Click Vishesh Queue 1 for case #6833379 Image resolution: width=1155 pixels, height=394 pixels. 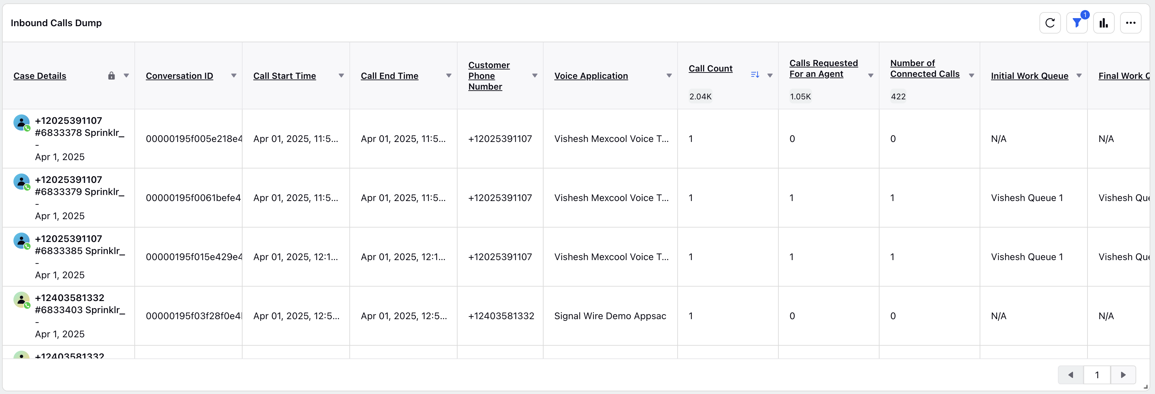pos(1027,198)
